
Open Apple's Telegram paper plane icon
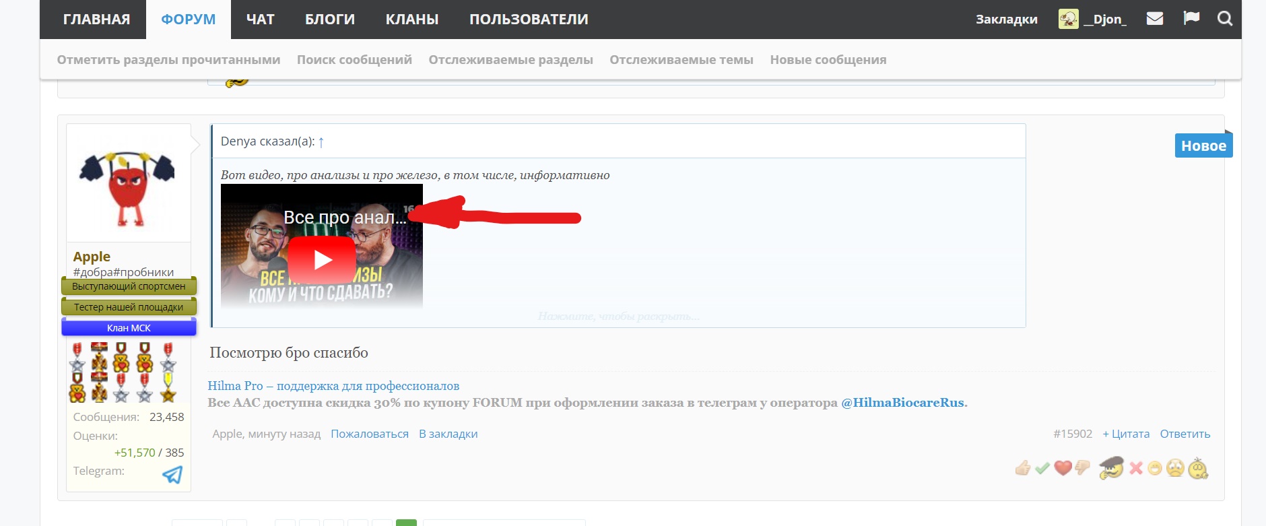pyautogui.click(x=172, y=475)
